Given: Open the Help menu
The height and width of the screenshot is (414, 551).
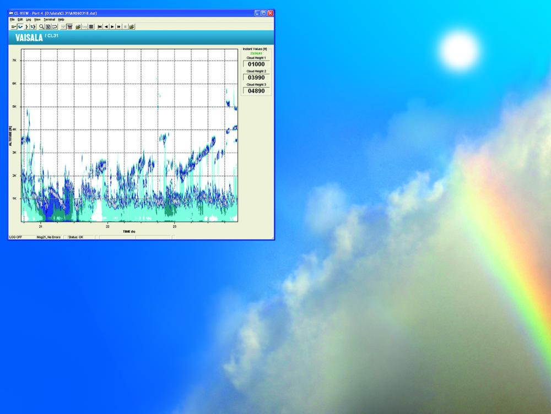Looking at the screenshot, I should [61, 19].
